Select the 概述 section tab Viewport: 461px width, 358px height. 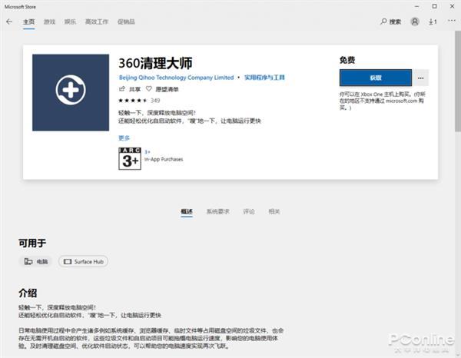point(187,211)
